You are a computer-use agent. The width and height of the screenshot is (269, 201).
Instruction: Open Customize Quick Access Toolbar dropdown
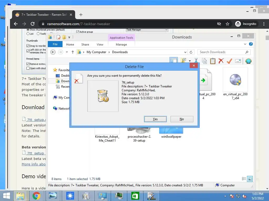(69, 37)
